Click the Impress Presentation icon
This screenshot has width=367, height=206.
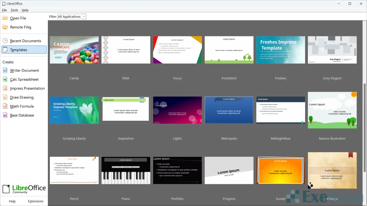tap(5, 88)
